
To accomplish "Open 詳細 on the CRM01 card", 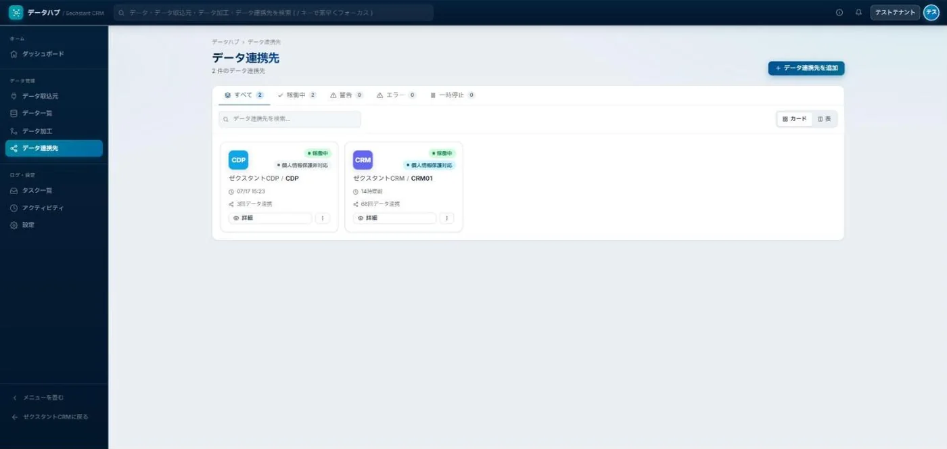I will (395, 218).
